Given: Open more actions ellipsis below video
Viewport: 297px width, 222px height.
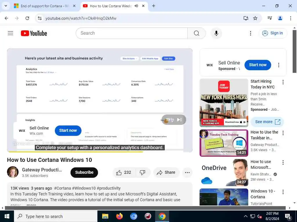Looking at the screenshot, I should point(187,172).
